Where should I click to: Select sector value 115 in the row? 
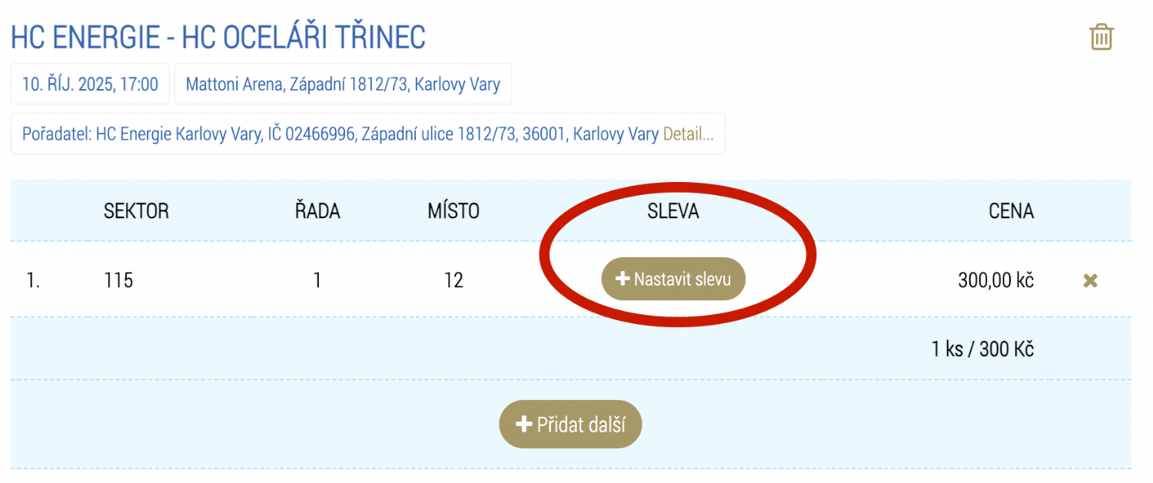(118, 281)
